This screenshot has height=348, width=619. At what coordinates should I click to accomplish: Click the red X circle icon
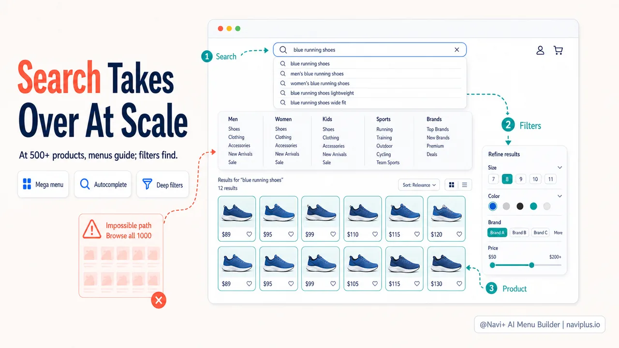tap(159, 300)
